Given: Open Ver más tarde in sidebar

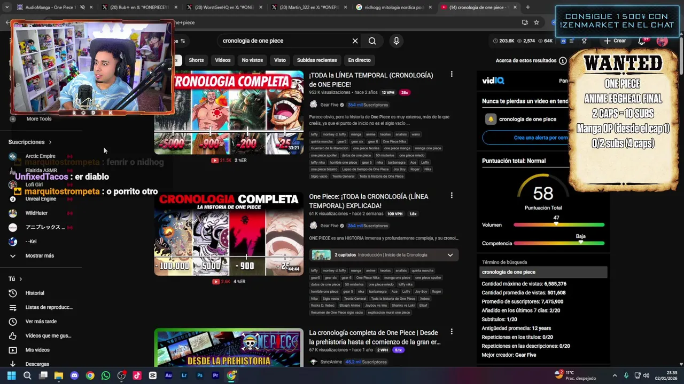Looking at the screenshot, I should [41, 322].
